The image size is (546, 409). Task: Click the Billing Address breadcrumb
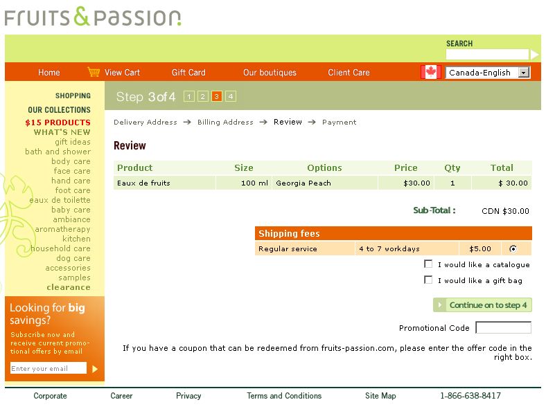(225, 122)
